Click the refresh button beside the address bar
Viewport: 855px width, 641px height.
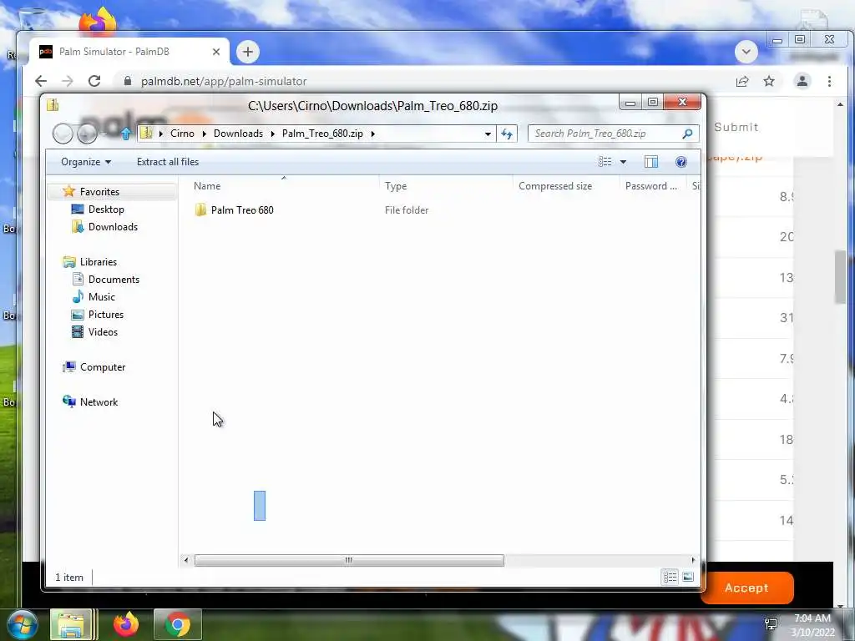[507, 134]
